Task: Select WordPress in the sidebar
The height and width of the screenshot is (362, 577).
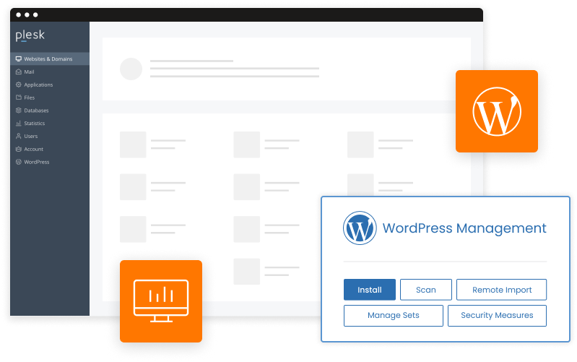Action: pos(50,162)
